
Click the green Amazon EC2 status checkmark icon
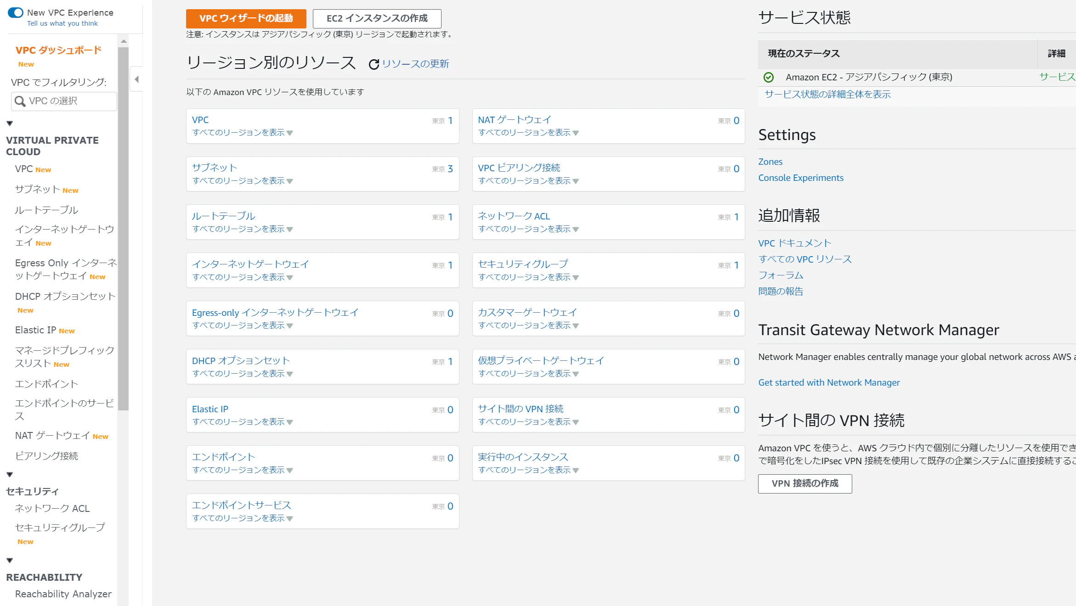coord(769,77)
